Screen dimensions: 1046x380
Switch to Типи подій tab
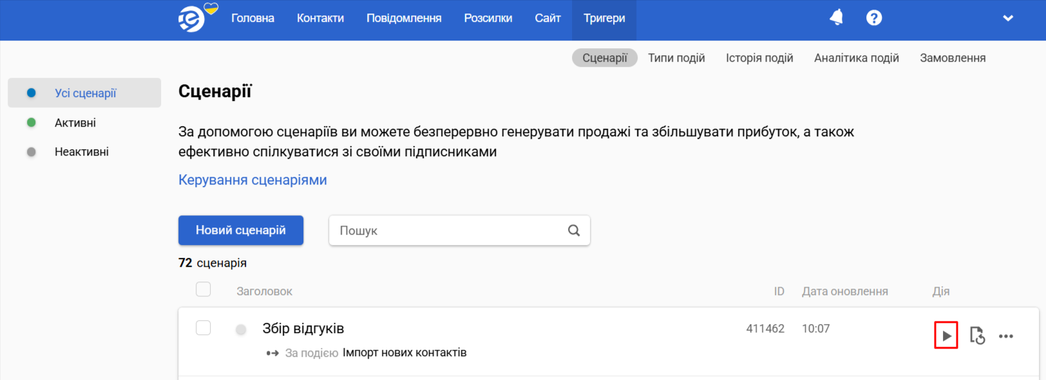tap(676, 58)
